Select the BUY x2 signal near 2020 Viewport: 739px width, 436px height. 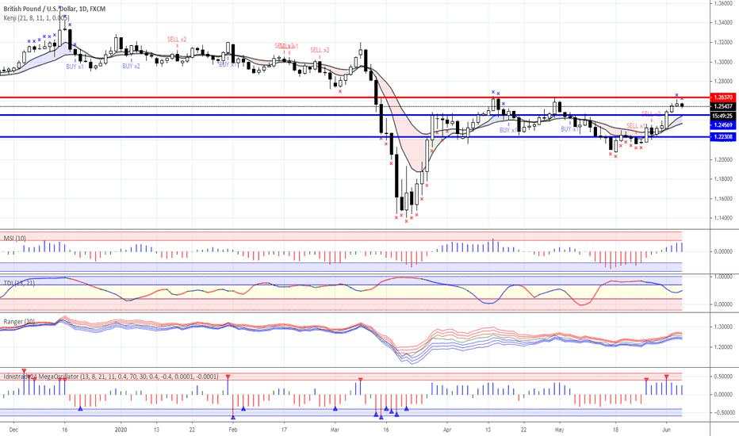pos(131,67)
